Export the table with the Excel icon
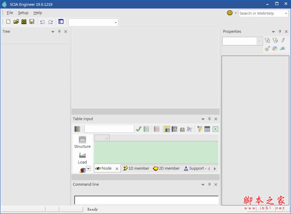This screenshot has height=214, width=291. coord(215,129)
